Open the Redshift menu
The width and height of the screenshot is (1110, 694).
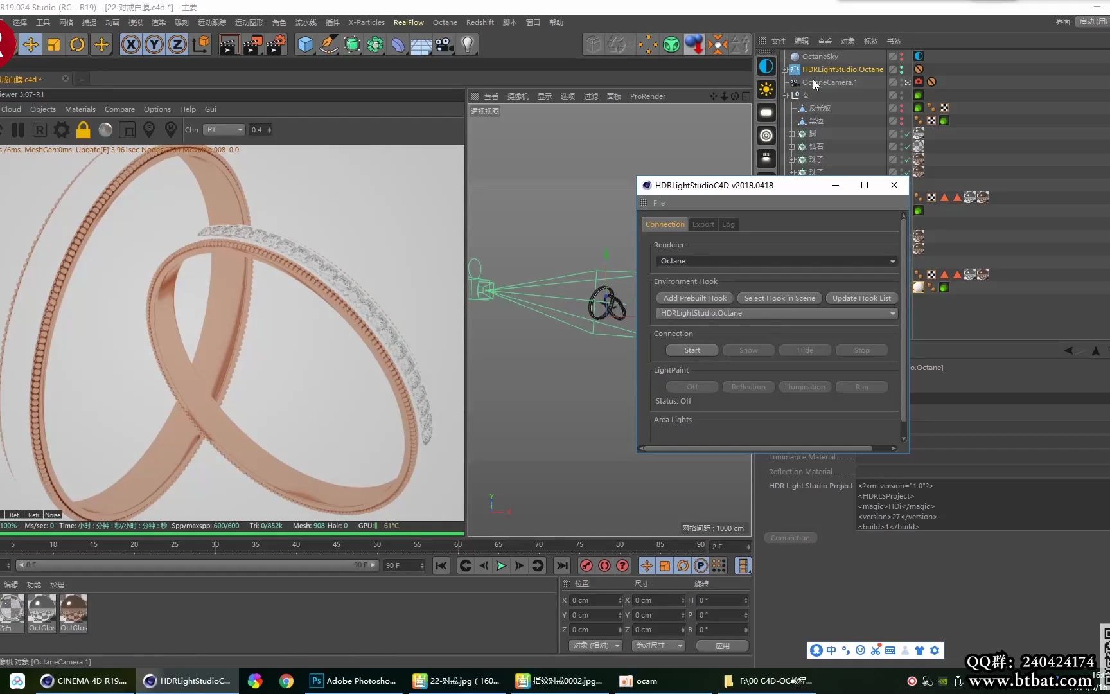coord(480,22)
